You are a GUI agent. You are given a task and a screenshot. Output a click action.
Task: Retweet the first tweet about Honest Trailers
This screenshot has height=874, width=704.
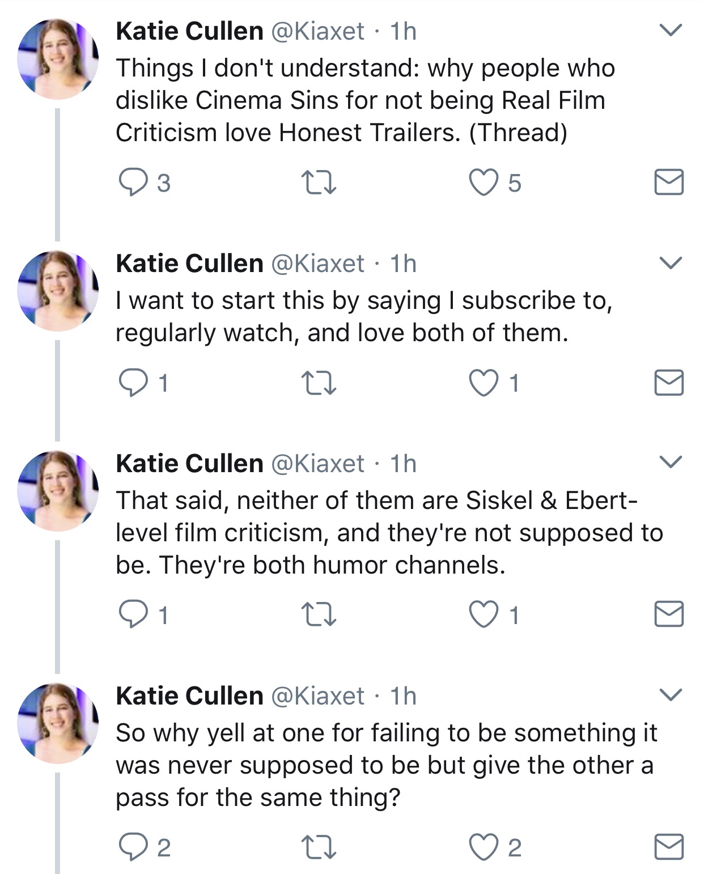(319, 183)
